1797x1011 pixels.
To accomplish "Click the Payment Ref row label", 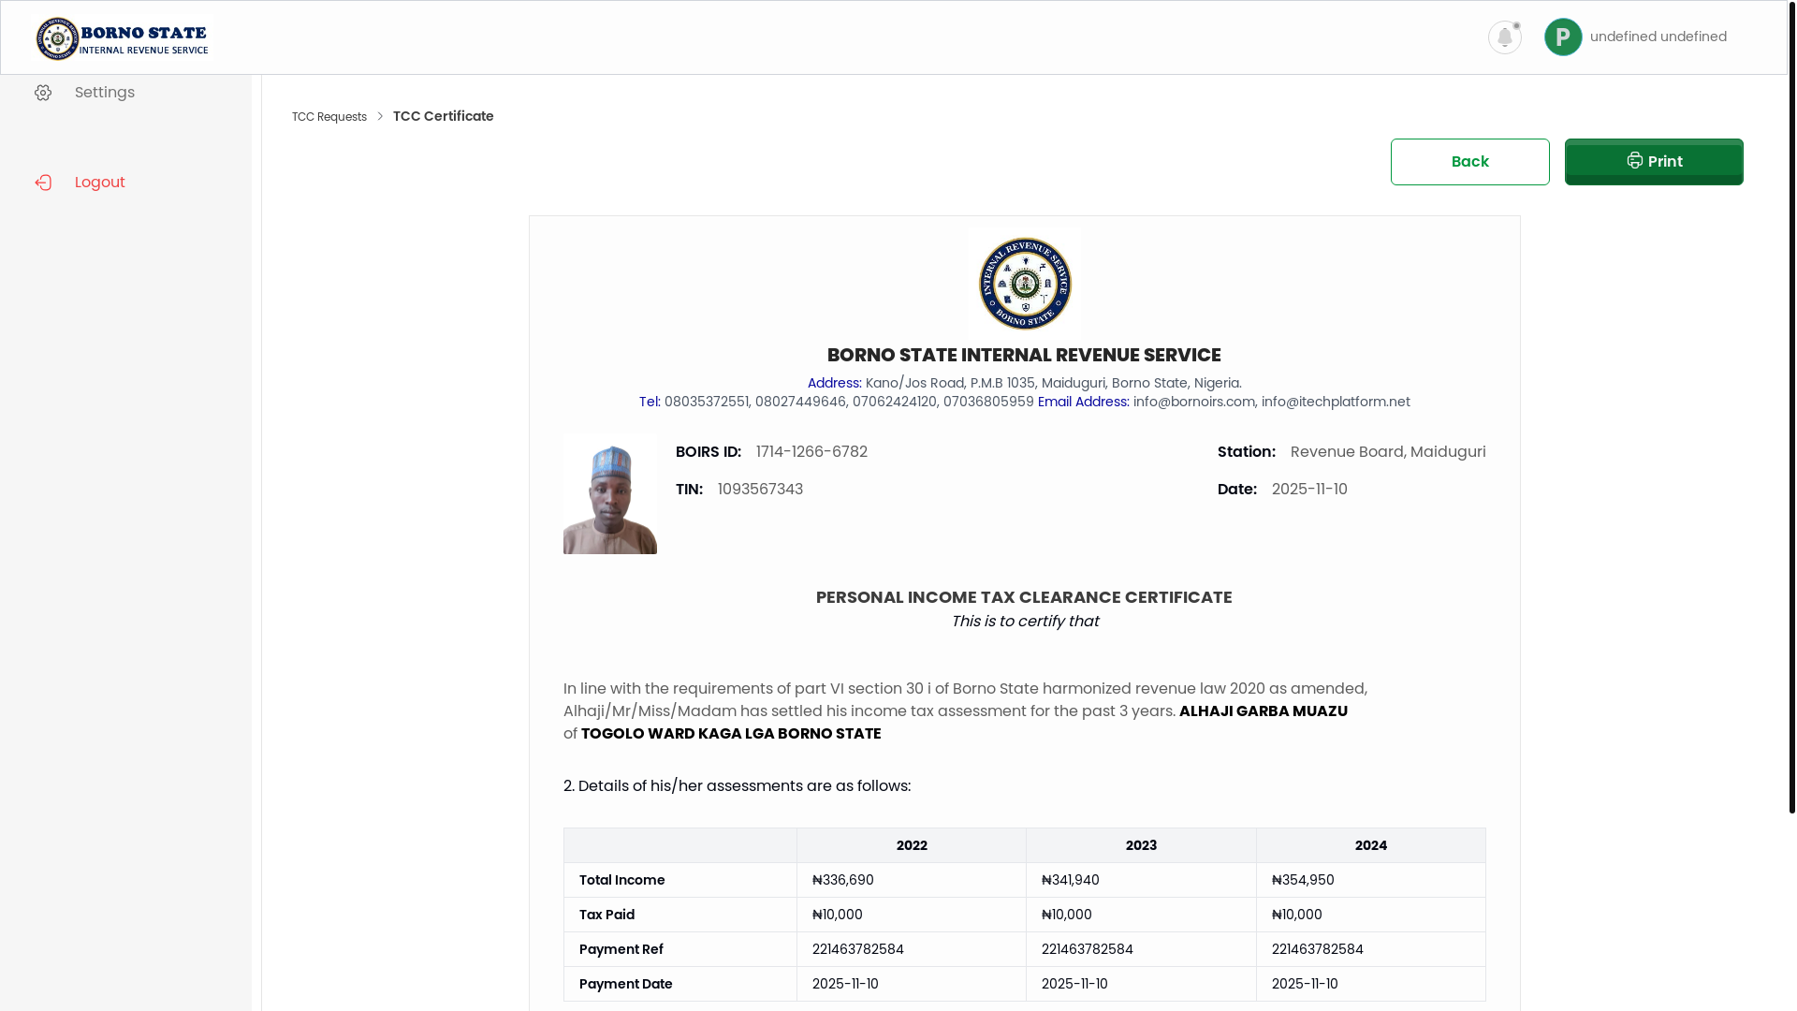I will [x=621, y=949].
